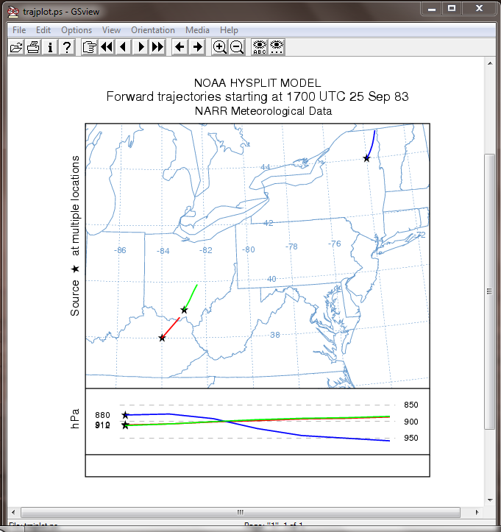This screenshot has height=532, width=501.
Task: Click the horizontal scrollbar left arrow
Action: click(13, 512)
